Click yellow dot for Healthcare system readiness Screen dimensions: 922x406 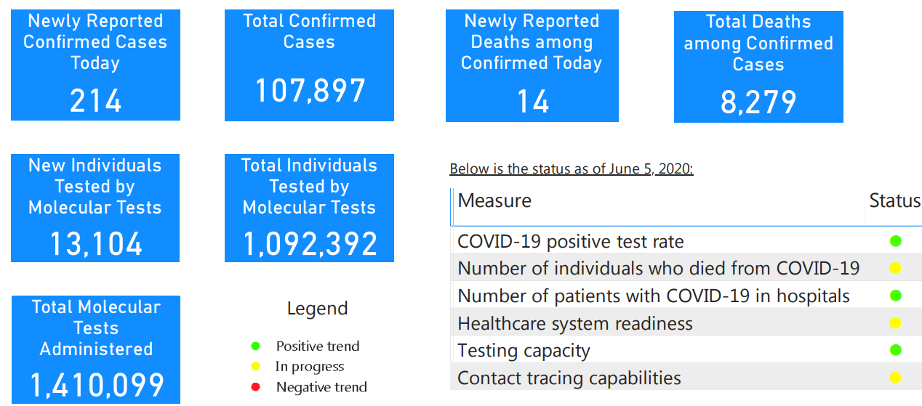pos(896,323)
